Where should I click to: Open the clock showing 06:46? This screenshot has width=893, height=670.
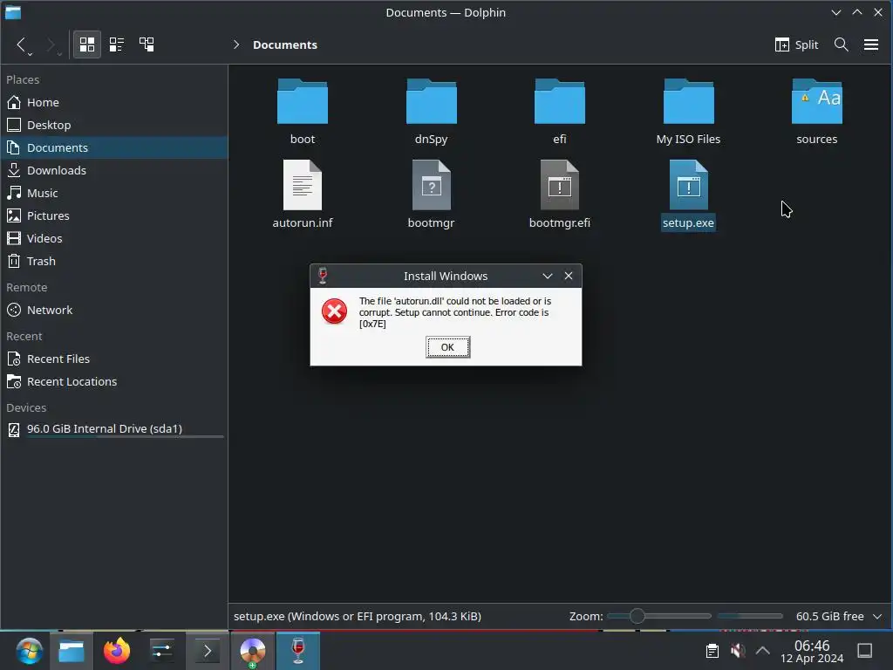[x=812, y=651]
